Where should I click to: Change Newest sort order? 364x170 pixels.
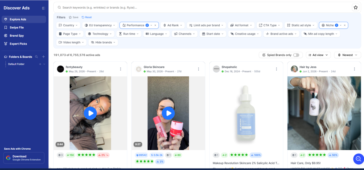click(x=348, y=55)
